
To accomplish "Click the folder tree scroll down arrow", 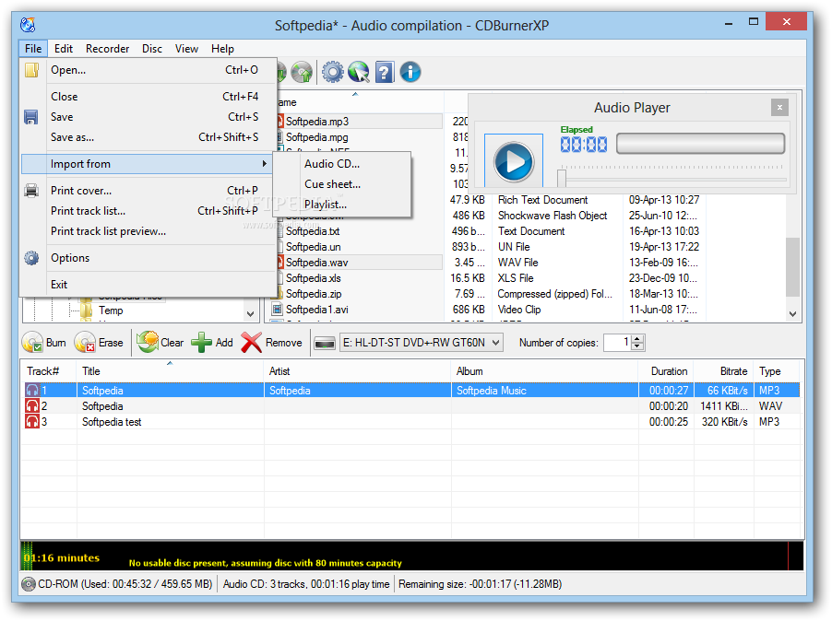I will click(x=251, y=313).
